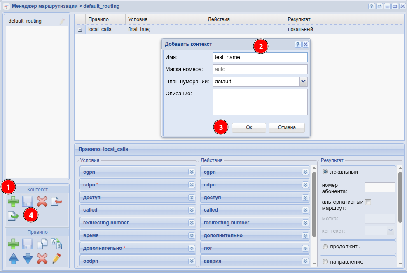
Task: Copy the selected rule
Action: 42,244
